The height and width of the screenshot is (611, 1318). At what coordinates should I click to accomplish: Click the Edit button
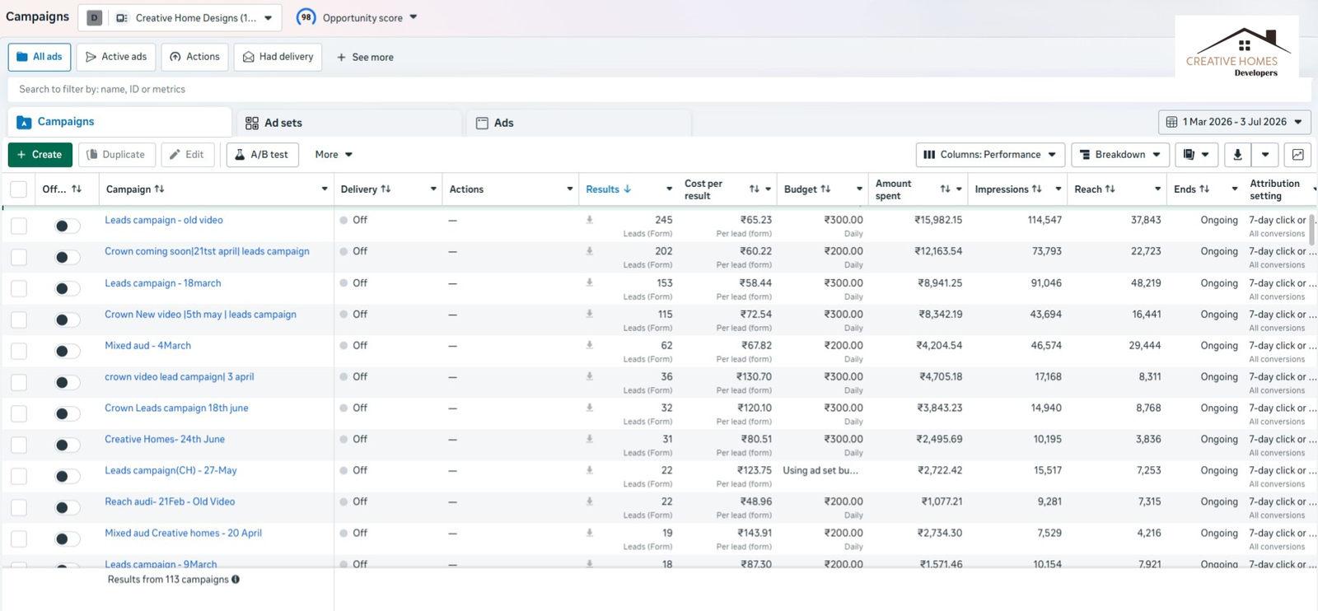coord(188,155)
